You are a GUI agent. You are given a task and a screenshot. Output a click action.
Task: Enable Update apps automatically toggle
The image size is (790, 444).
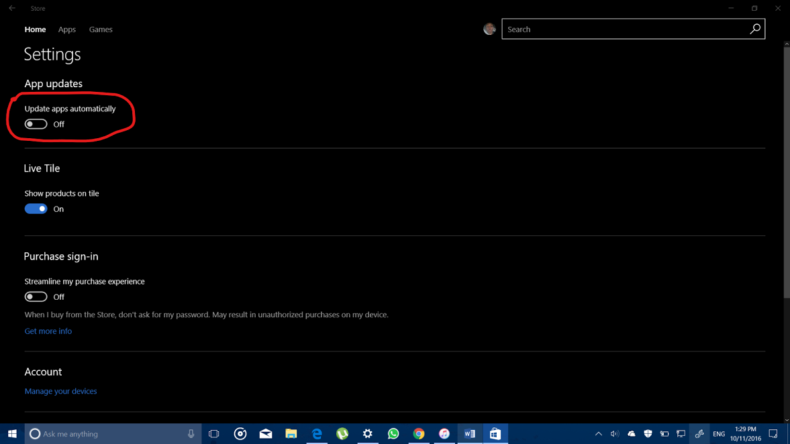coord(36,124)
